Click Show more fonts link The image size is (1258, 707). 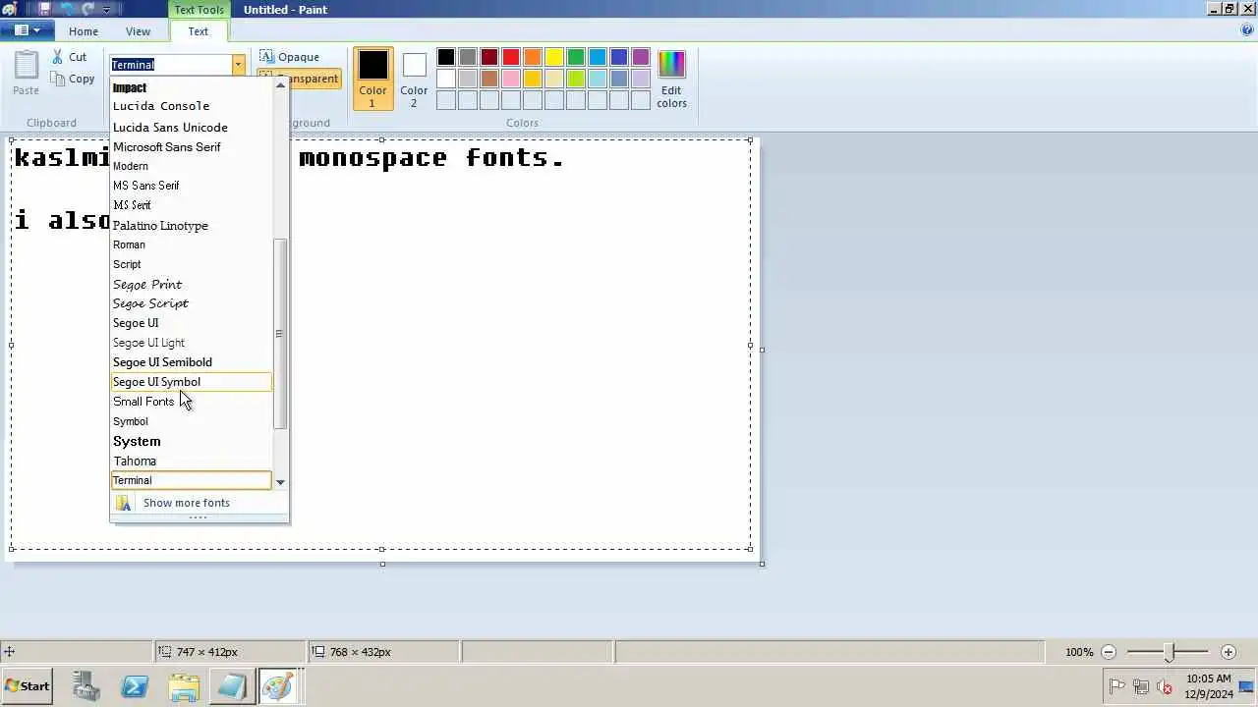click(186, 503)
